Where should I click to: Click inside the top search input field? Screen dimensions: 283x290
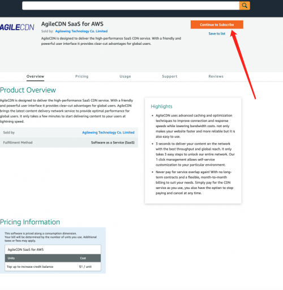pos(131,6)
